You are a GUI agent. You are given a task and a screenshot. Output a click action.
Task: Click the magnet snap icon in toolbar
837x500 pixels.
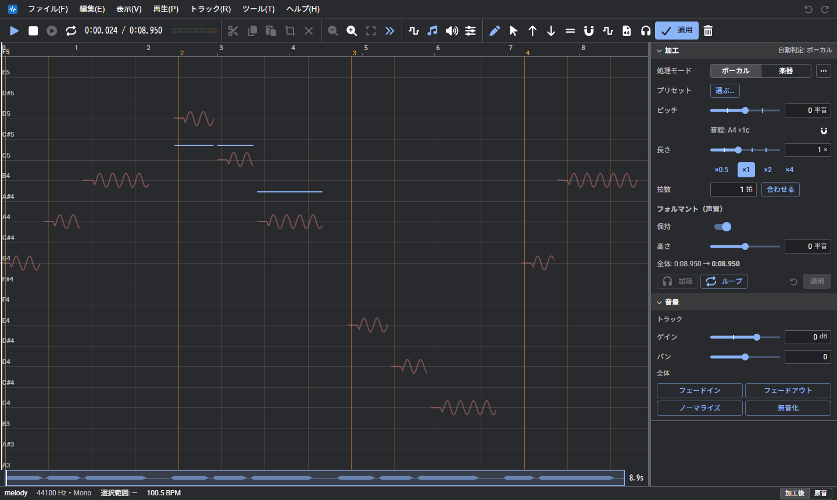[589, 31]
